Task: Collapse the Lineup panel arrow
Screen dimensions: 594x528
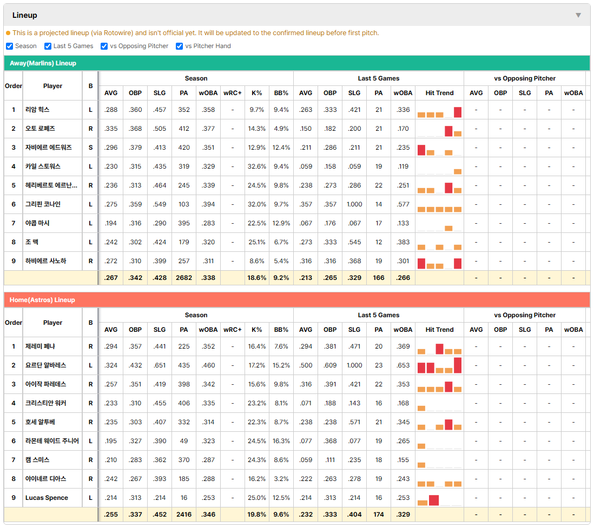Action: [578, 15]
